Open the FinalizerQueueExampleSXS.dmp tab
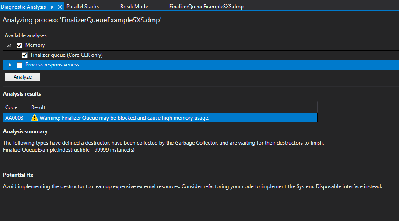The width and height of the screenshot is (399, 221). click(206, 7)
